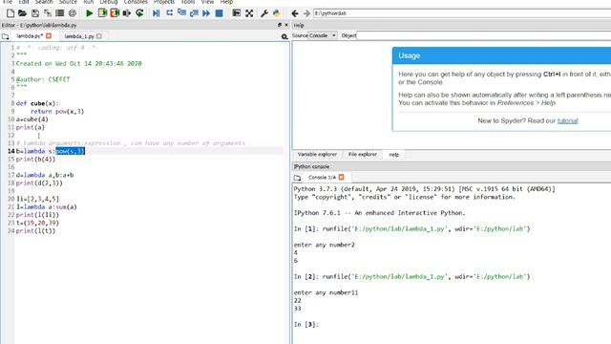Maximize the current pane icon
Viewport: 611px width, 344px height.
pos(236,13)
